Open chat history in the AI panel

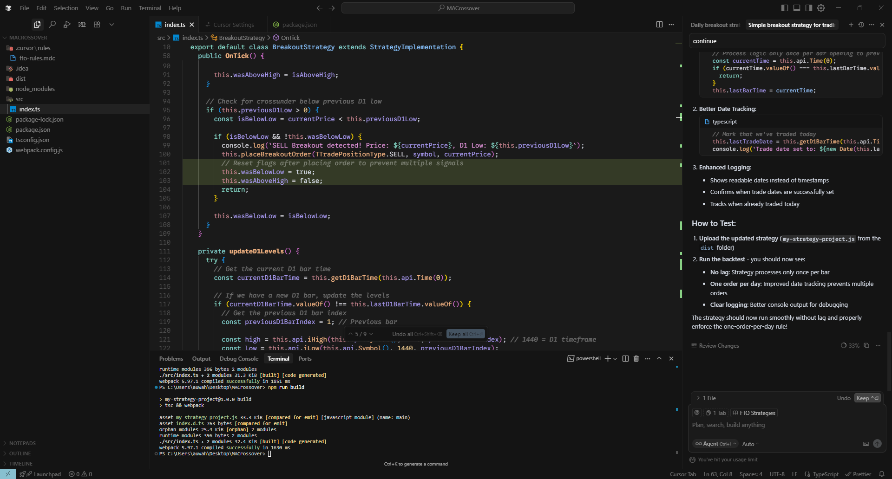coord(861,25)
